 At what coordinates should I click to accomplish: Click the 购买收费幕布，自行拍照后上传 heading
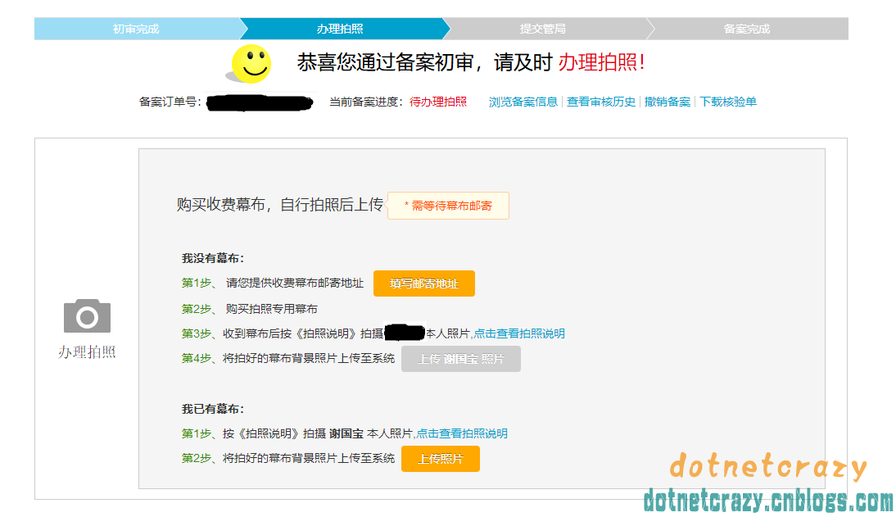pyautogui.click(x=279, y=204)
